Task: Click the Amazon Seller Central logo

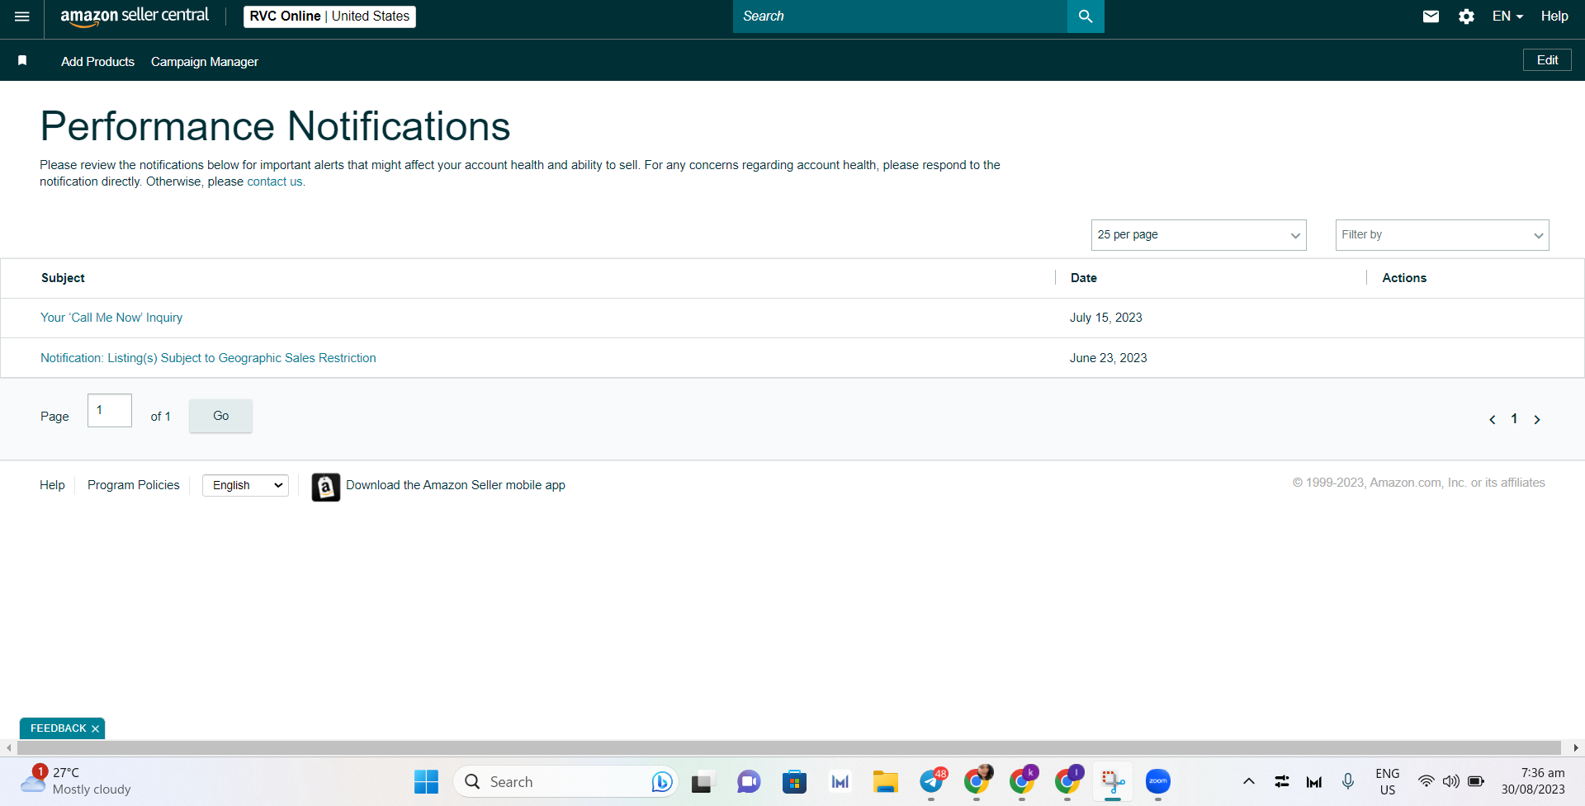Action: 135,16
